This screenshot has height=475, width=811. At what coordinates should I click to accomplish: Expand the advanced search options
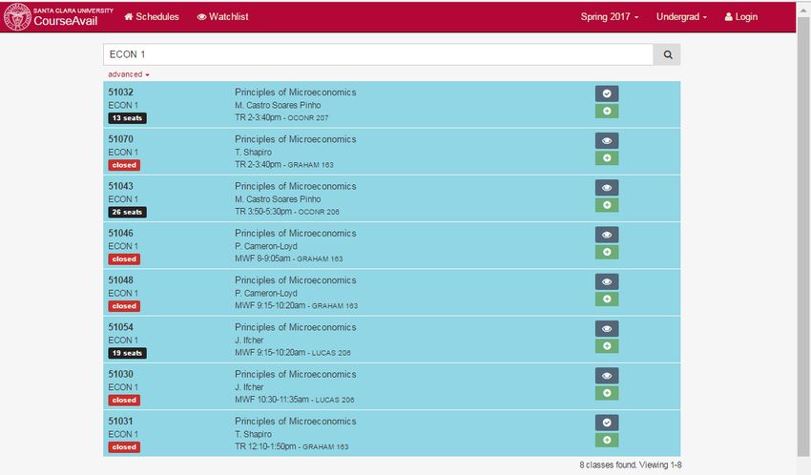tap(128, 74)
